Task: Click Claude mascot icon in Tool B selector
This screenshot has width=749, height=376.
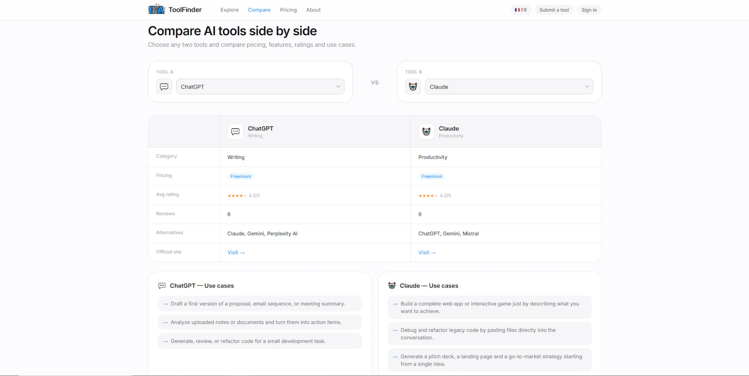Action: [x=413, y=87]
